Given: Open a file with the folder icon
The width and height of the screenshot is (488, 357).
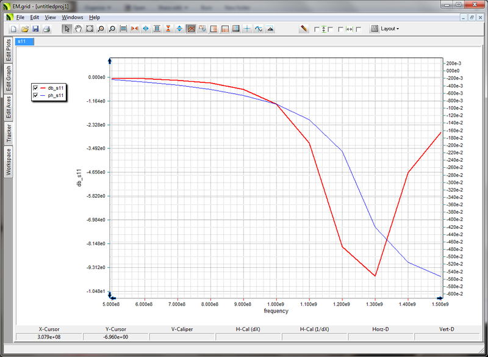Looking at the screenshot, I should [x=25, y=29].
